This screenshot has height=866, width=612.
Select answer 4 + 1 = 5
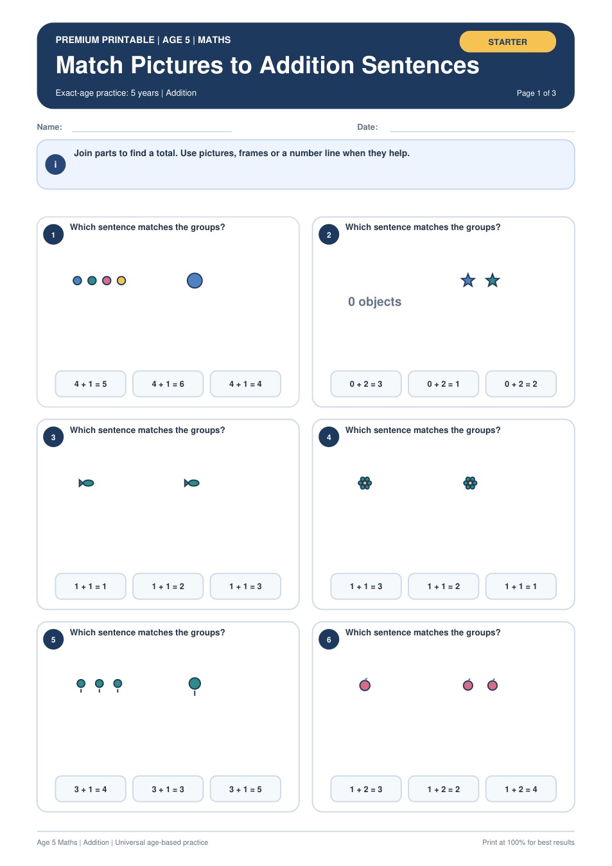pos(91,384)
